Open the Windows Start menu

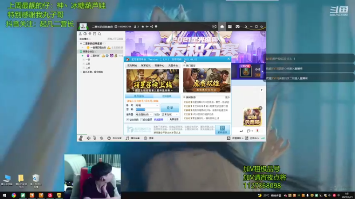4,195
